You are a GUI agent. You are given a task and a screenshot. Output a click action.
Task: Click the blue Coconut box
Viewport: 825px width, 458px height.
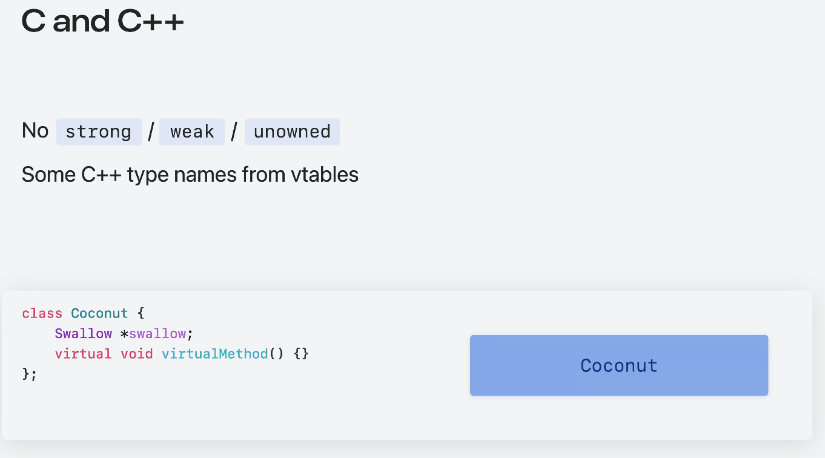tap(618, 365)
